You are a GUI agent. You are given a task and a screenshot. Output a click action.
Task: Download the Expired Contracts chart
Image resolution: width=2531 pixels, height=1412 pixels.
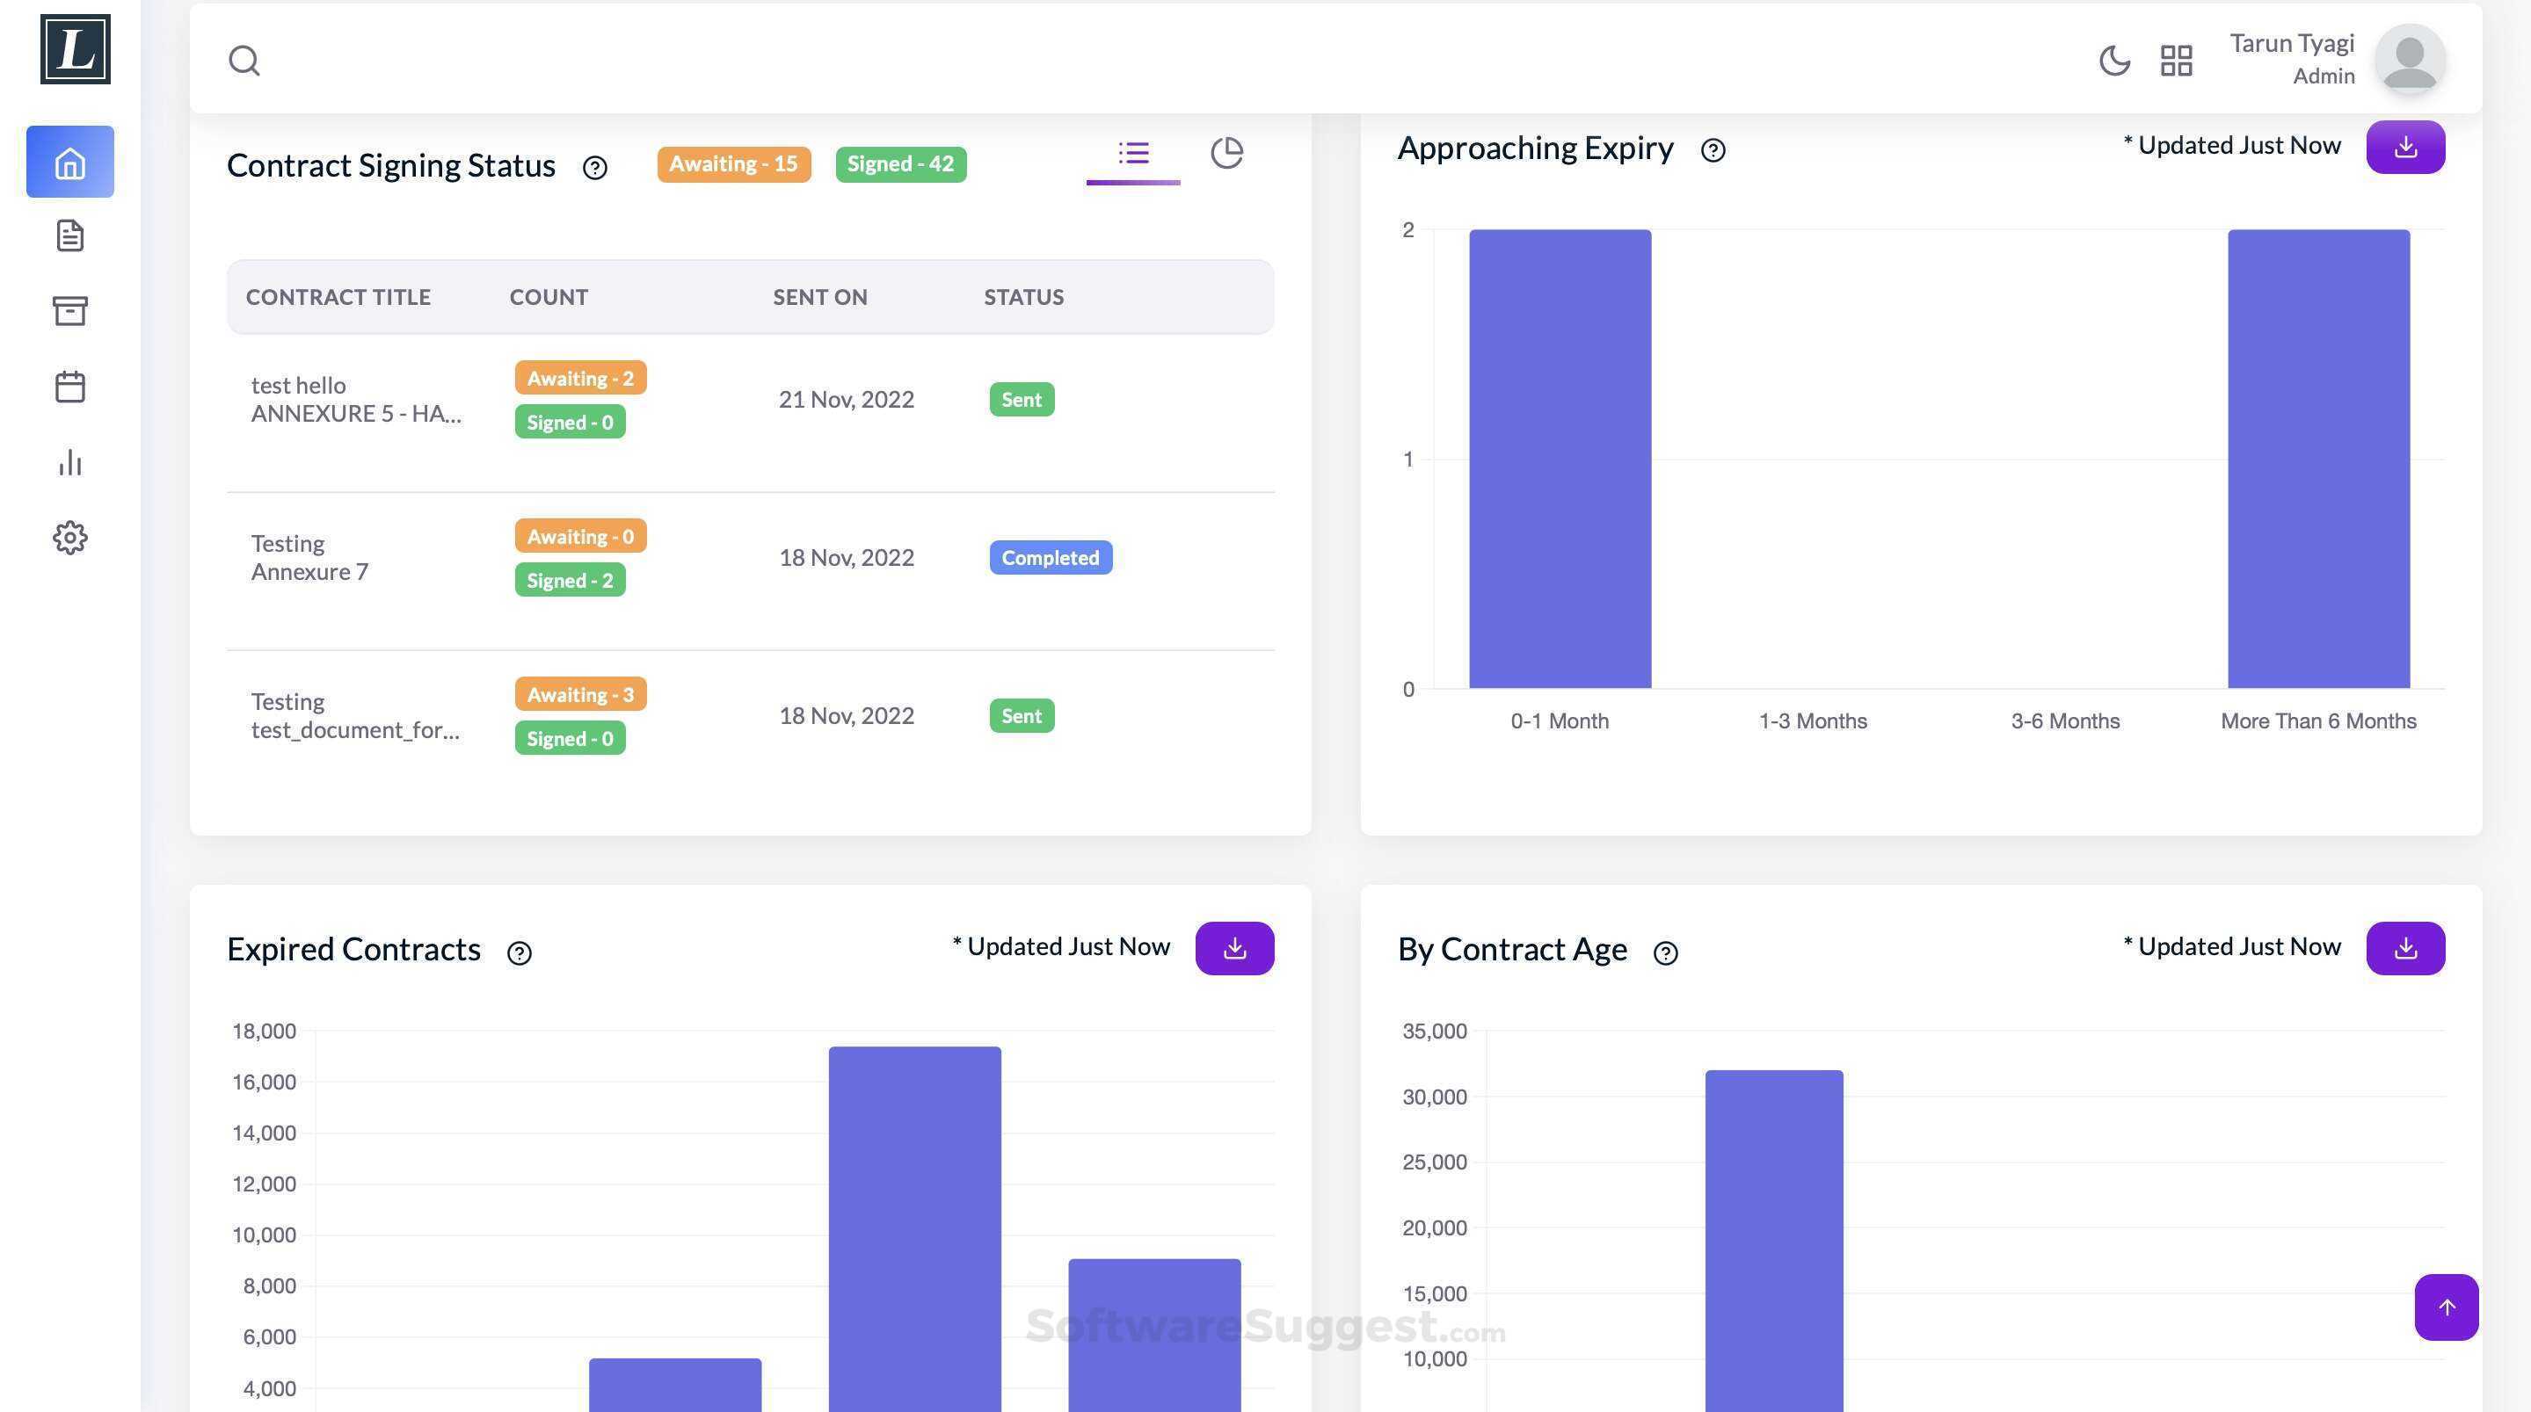[1234, 947]
